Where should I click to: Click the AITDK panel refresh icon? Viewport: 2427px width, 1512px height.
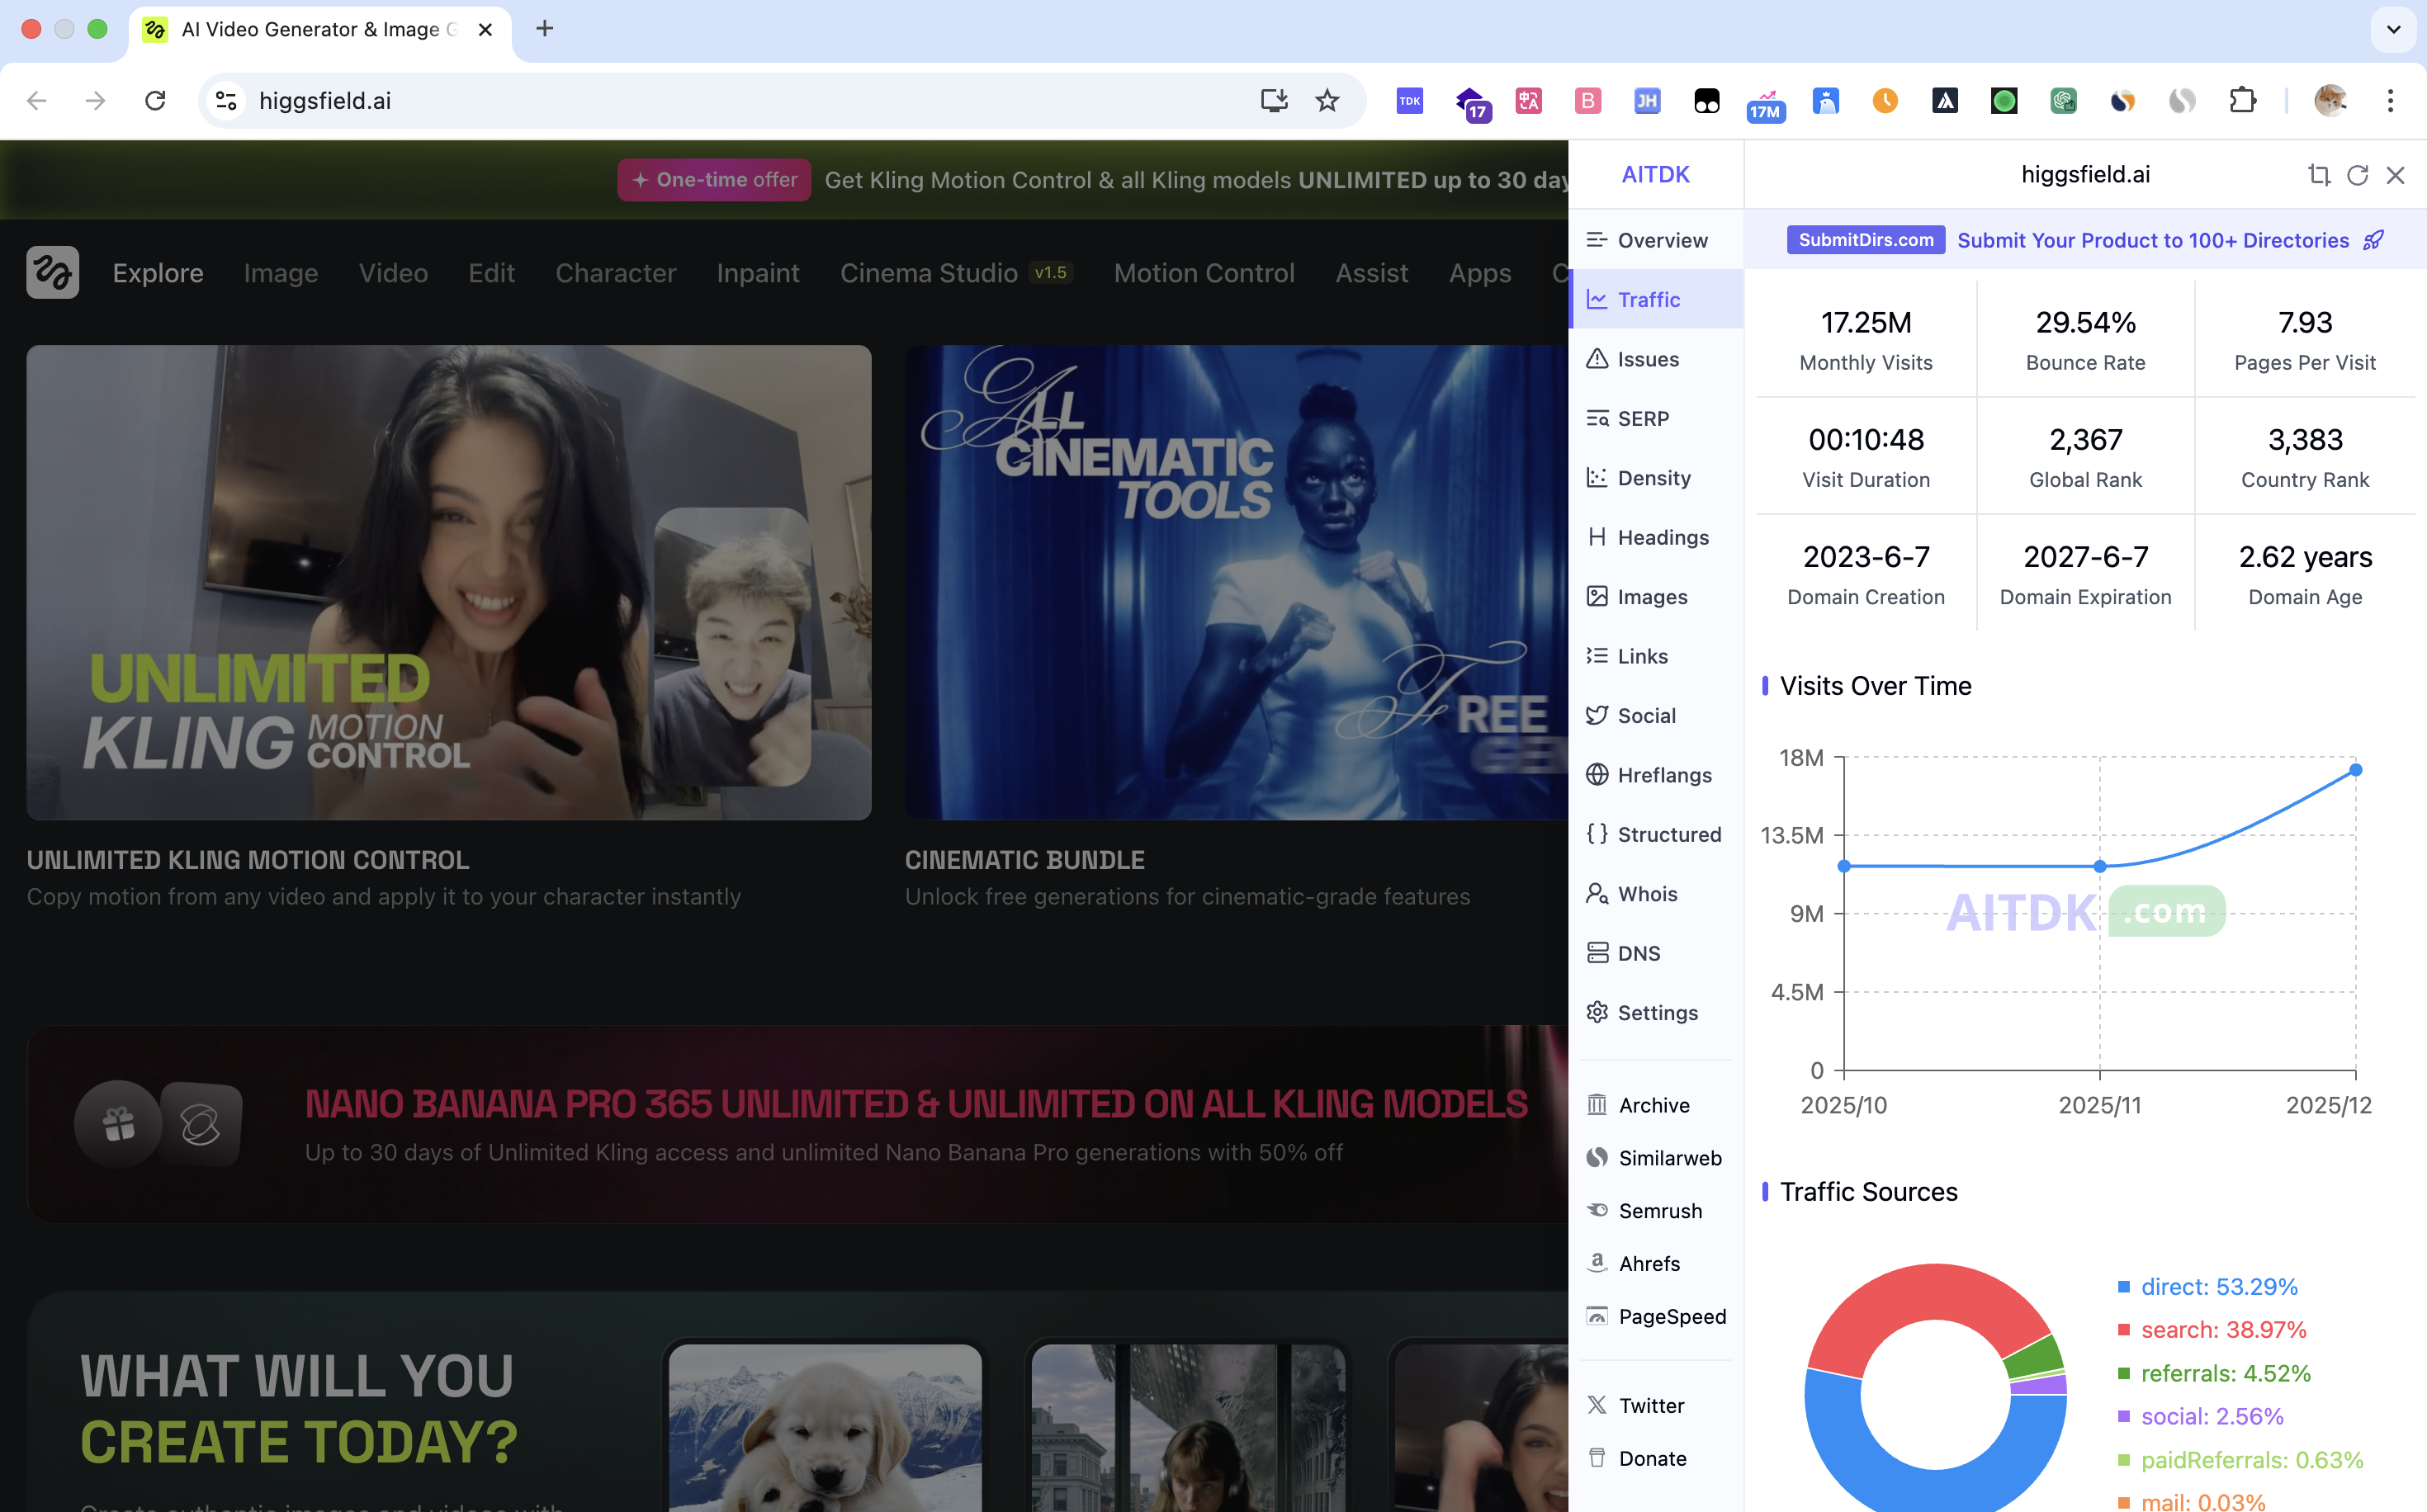[2357, 176]
